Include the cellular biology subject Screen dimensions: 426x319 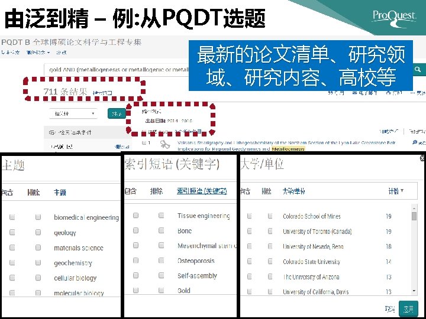tap(12, 278)
